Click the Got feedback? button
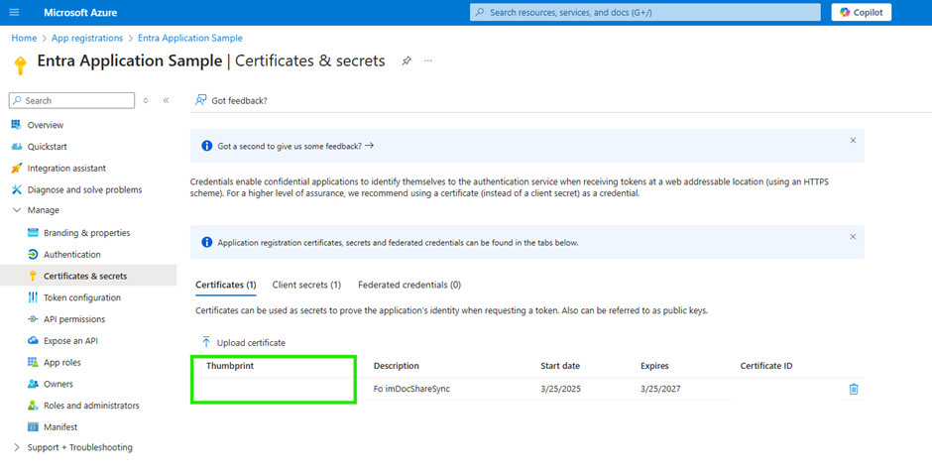 click(231, 100)
